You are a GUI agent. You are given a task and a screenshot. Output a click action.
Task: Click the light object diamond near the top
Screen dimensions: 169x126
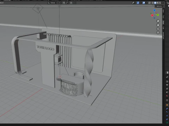click(x=38, y=8)
